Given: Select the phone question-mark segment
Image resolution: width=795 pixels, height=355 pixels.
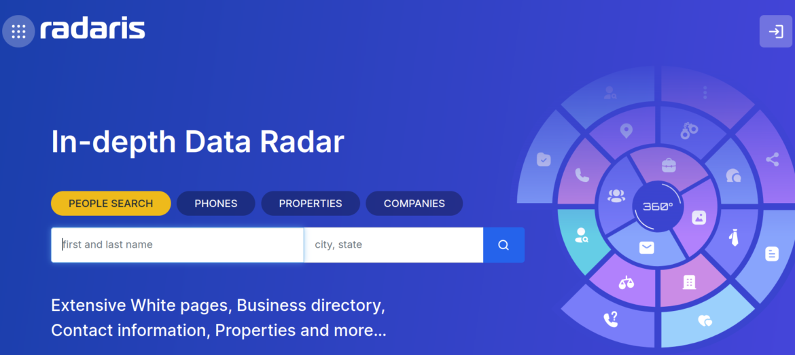Looking at the screenshot, I should 611,320.
